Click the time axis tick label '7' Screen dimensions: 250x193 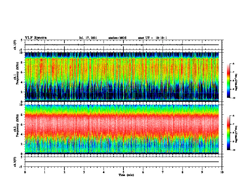(163, 172)
